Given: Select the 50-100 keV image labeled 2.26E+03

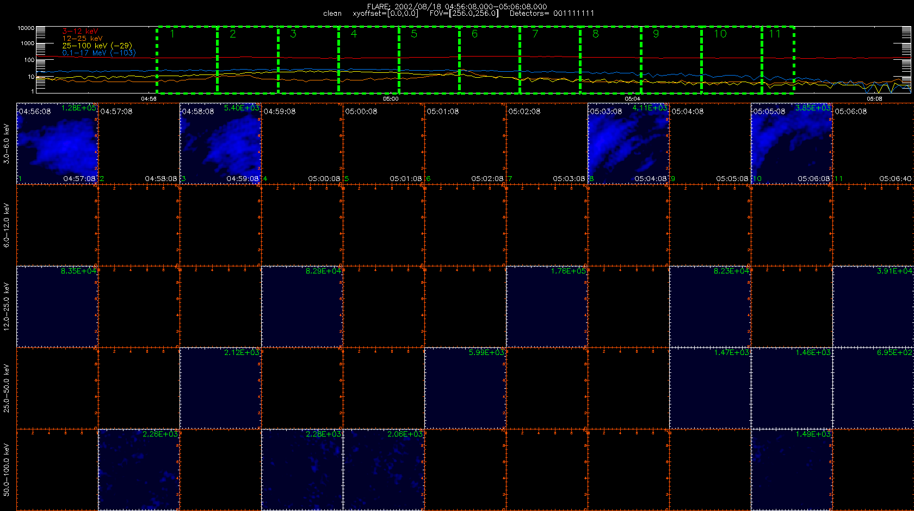Looking at the screenshot, I should coord(139,470).
